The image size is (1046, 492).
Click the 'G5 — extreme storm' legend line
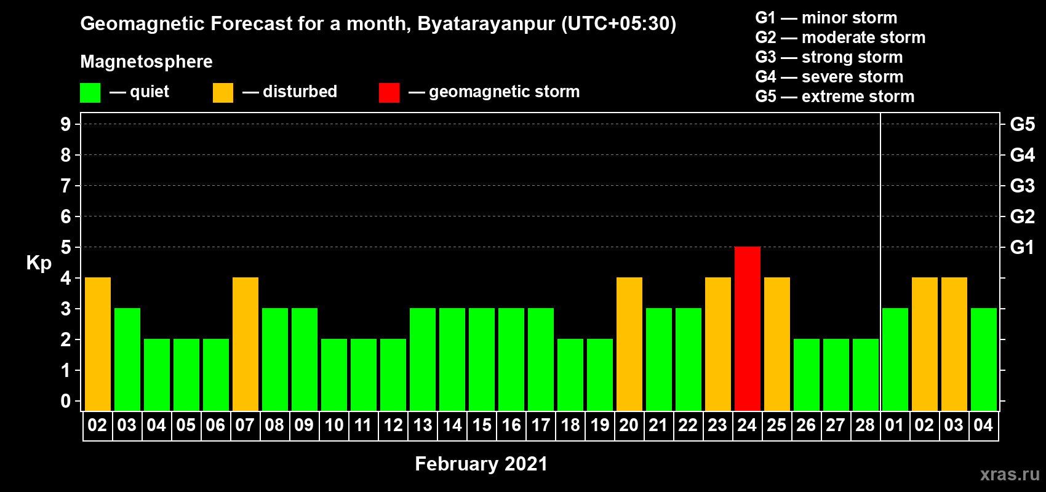coord(835,97)
